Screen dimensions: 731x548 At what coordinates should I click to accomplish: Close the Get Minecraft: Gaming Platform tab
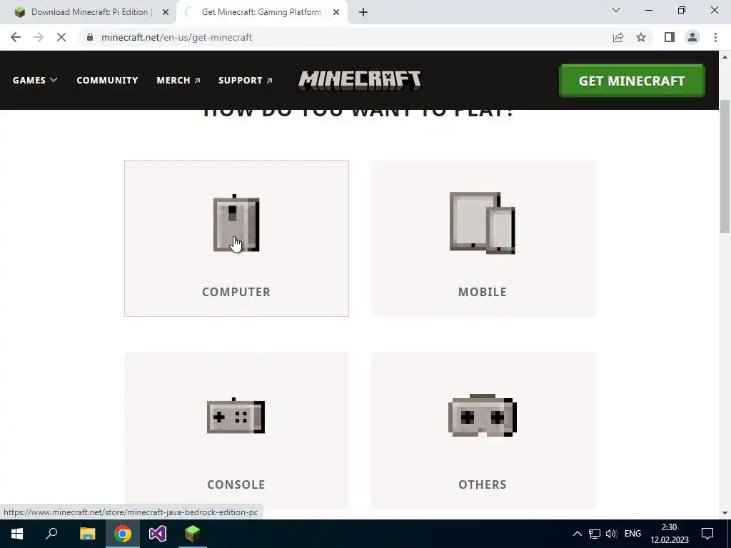coord(336,12)
